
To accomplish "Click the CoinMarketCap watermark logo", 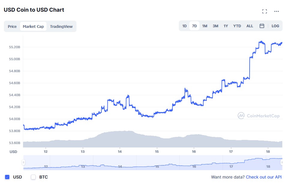I will point(259,116).
